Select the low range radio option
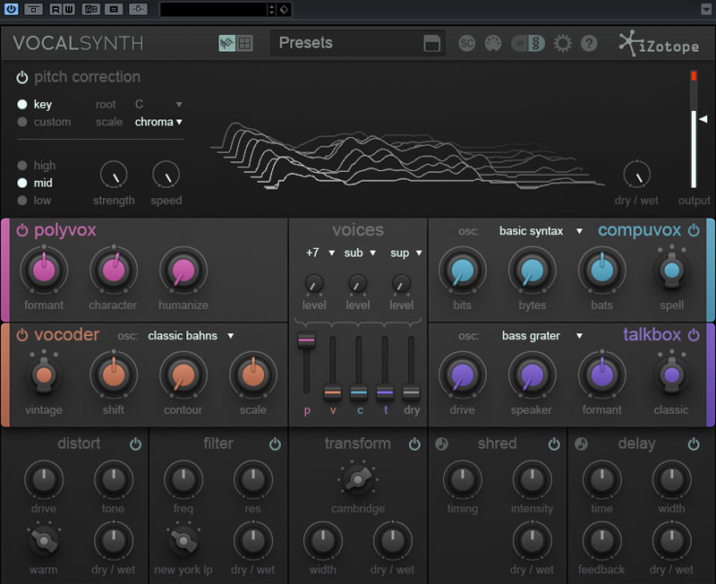This screenshot has width=716, height=584. pos(21,200)
